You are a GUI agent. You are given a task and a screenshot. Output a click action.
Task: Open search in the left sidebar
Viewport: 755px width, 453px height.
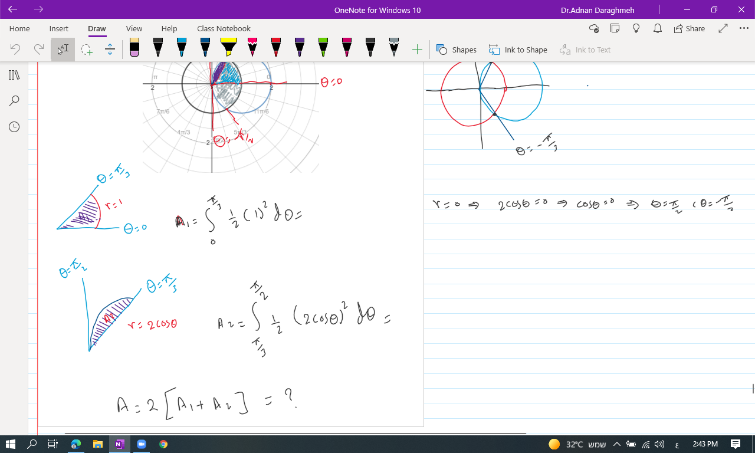[14, 101]
